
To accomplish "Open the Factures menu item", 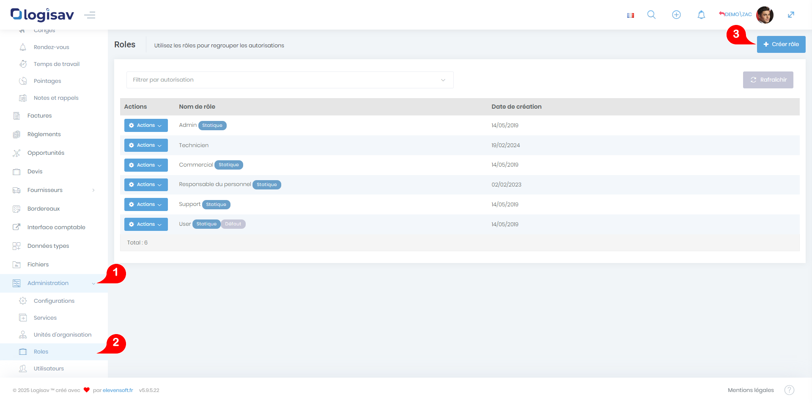I will [39, 115].
